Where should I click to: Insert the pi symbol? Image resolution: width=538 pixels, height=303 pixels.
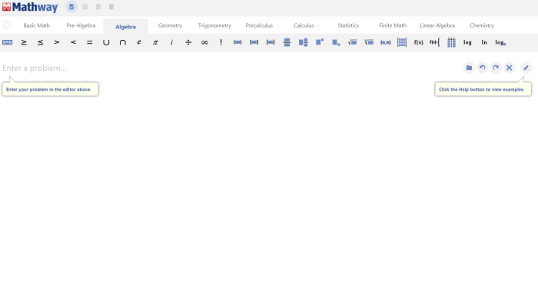coord(155,42)
